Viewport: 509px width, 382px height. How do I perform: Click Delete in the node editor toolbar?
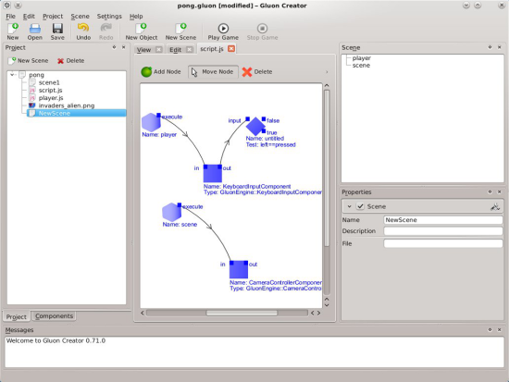257,72
